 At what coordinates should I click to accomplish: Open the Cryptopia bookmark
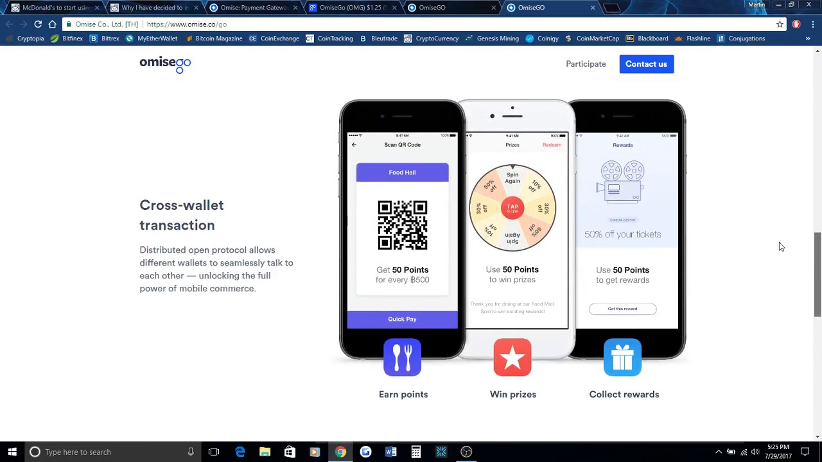pos(24,38)
